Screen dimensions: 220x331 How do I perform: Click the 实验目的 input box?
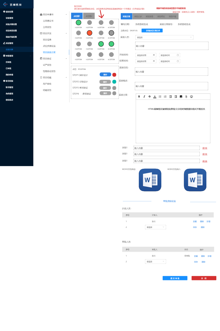[172, 72]
